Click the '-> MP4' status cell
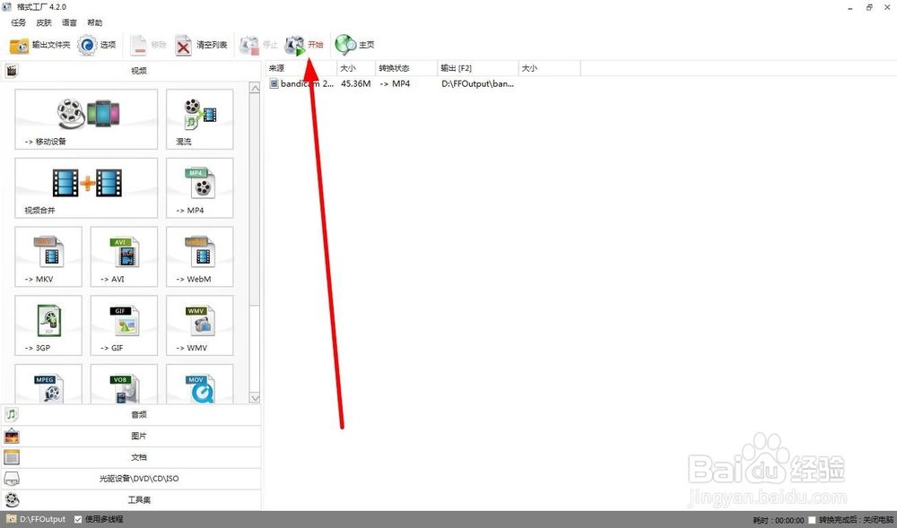The image size is (897, 528). tap(395, 84)
